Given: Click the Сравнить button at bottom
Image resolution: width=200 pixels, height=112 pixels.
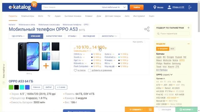Looking at the screenshot, I should (x=136, y=110).
